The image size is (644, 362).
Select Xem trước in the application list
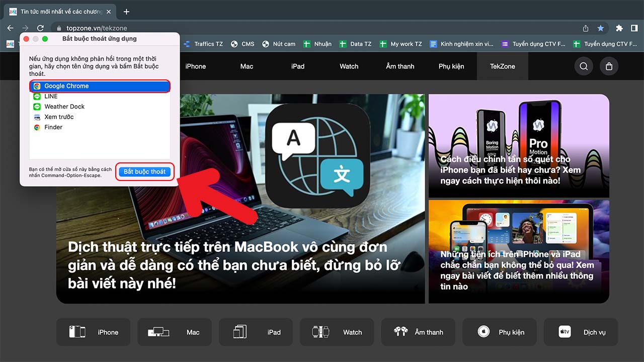(x=100, y=117)
